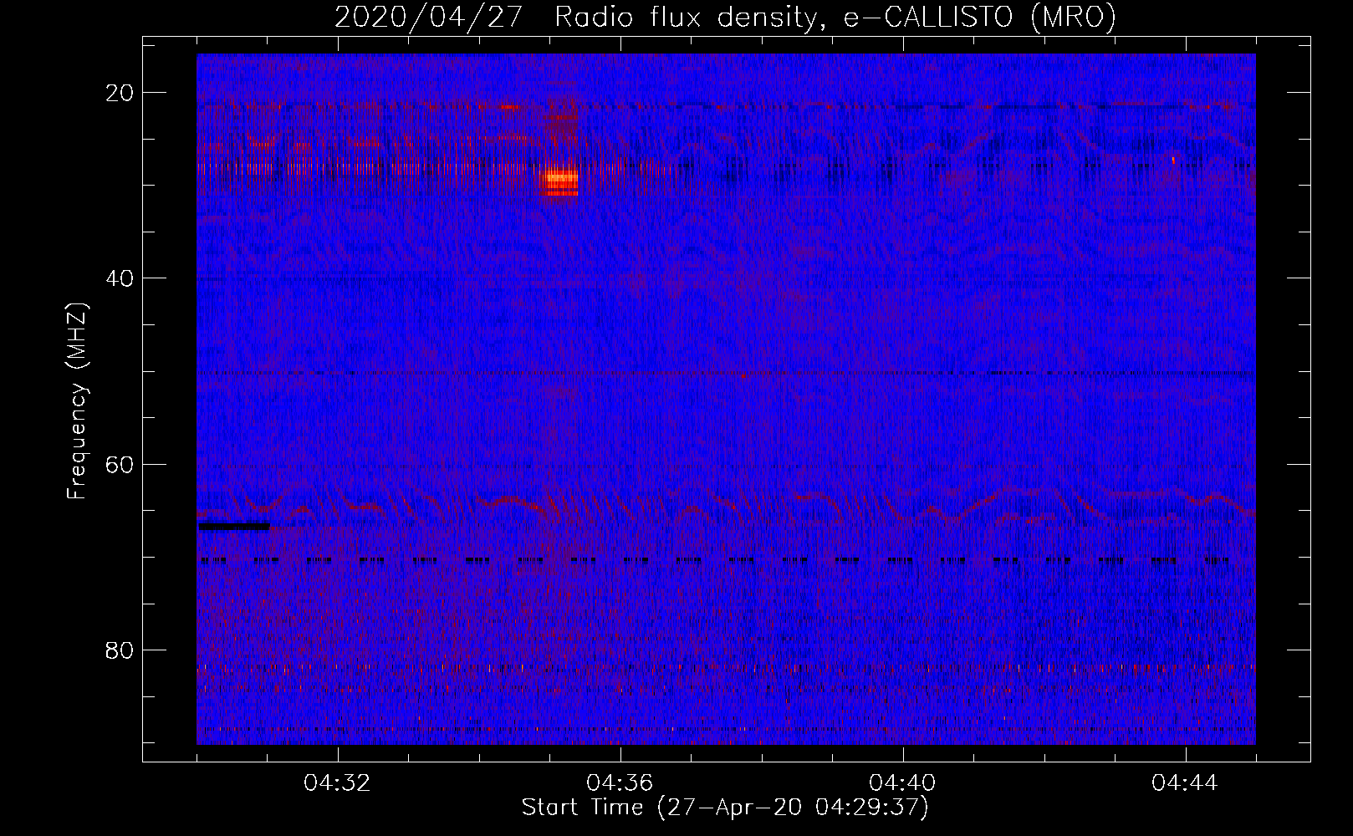
Task: Click the 80 MHz frequency tick label
Action: (120, 650)
